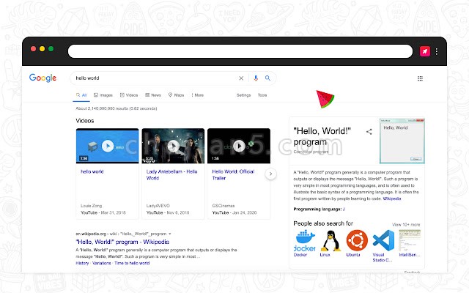Click 'Programming language:' label in panel

coord(317,209)
